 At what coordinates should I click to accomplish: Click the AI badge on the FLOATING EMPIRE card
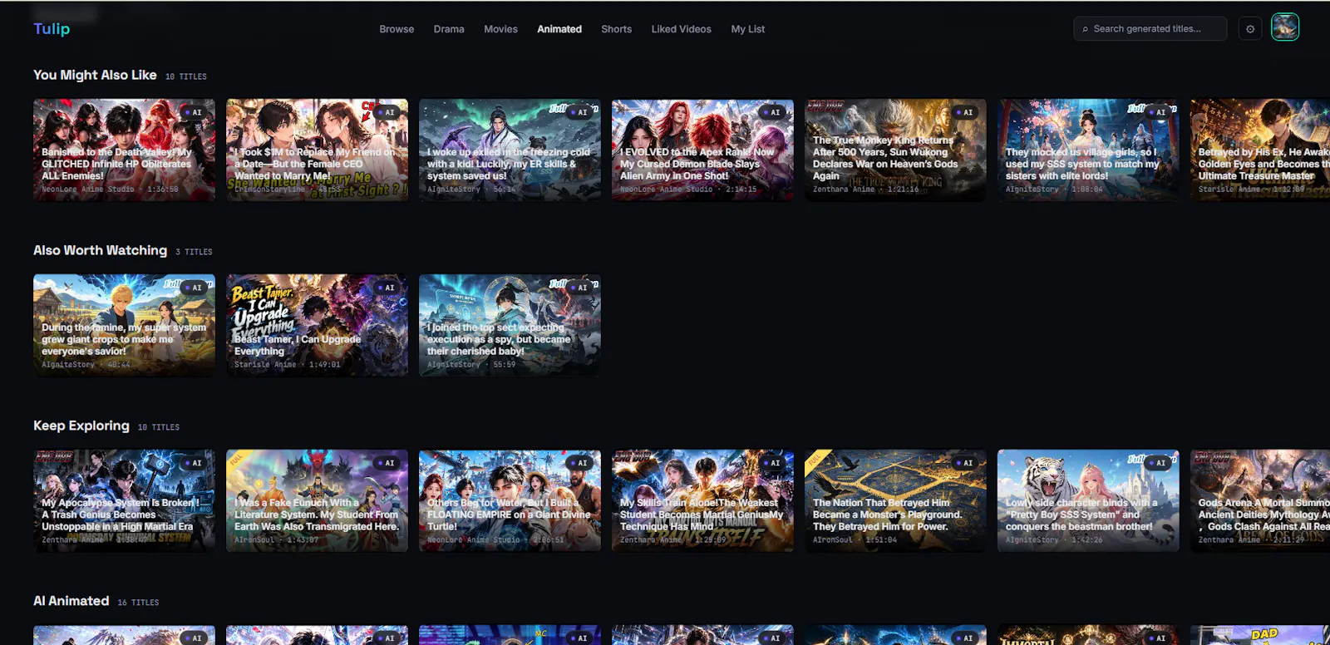579,463
